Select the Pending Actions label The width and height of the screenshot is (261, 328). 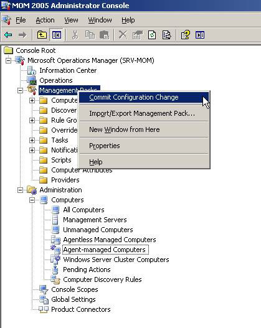click(x=87, y=269)
